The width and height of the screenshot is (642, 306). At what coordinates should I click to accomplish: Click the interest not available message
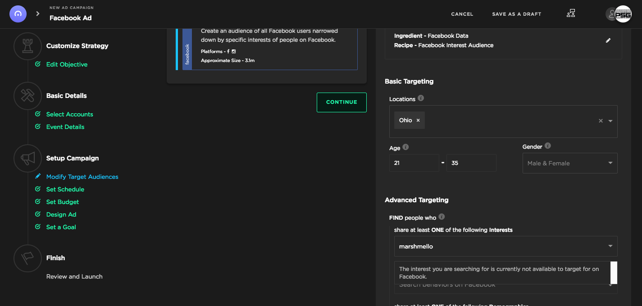pos(502,273)
